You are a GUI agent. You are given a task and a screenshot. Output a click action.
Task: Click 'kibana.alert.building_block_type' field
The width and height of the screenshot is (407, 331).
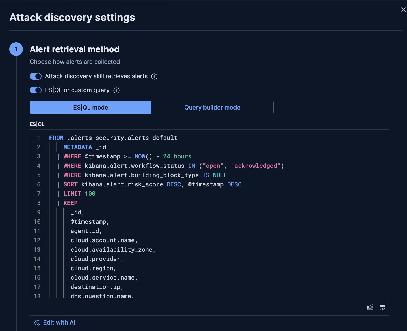pos(142,175)
